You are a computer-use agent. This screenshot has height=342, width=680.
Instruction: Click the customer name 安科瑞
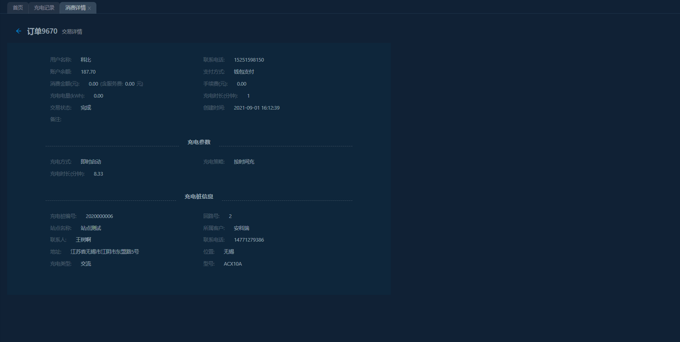241,228
